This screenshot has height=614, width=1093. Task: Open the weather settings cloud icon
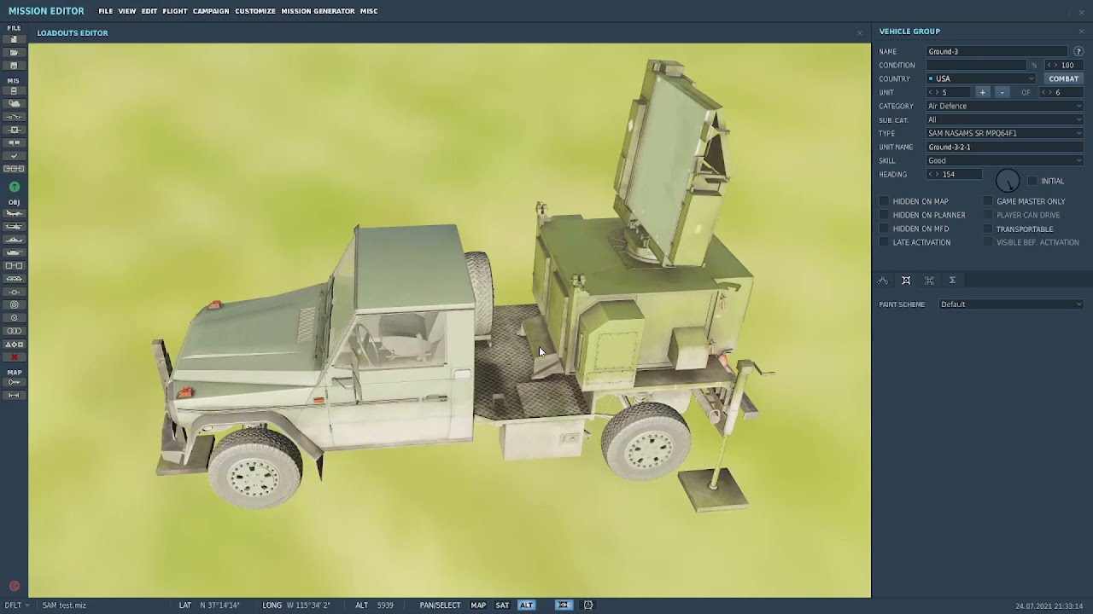(14, 104)
